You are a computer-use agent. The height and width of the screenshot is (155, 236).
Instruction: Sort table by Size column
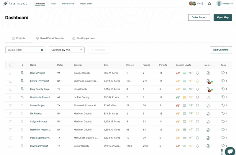106,65
